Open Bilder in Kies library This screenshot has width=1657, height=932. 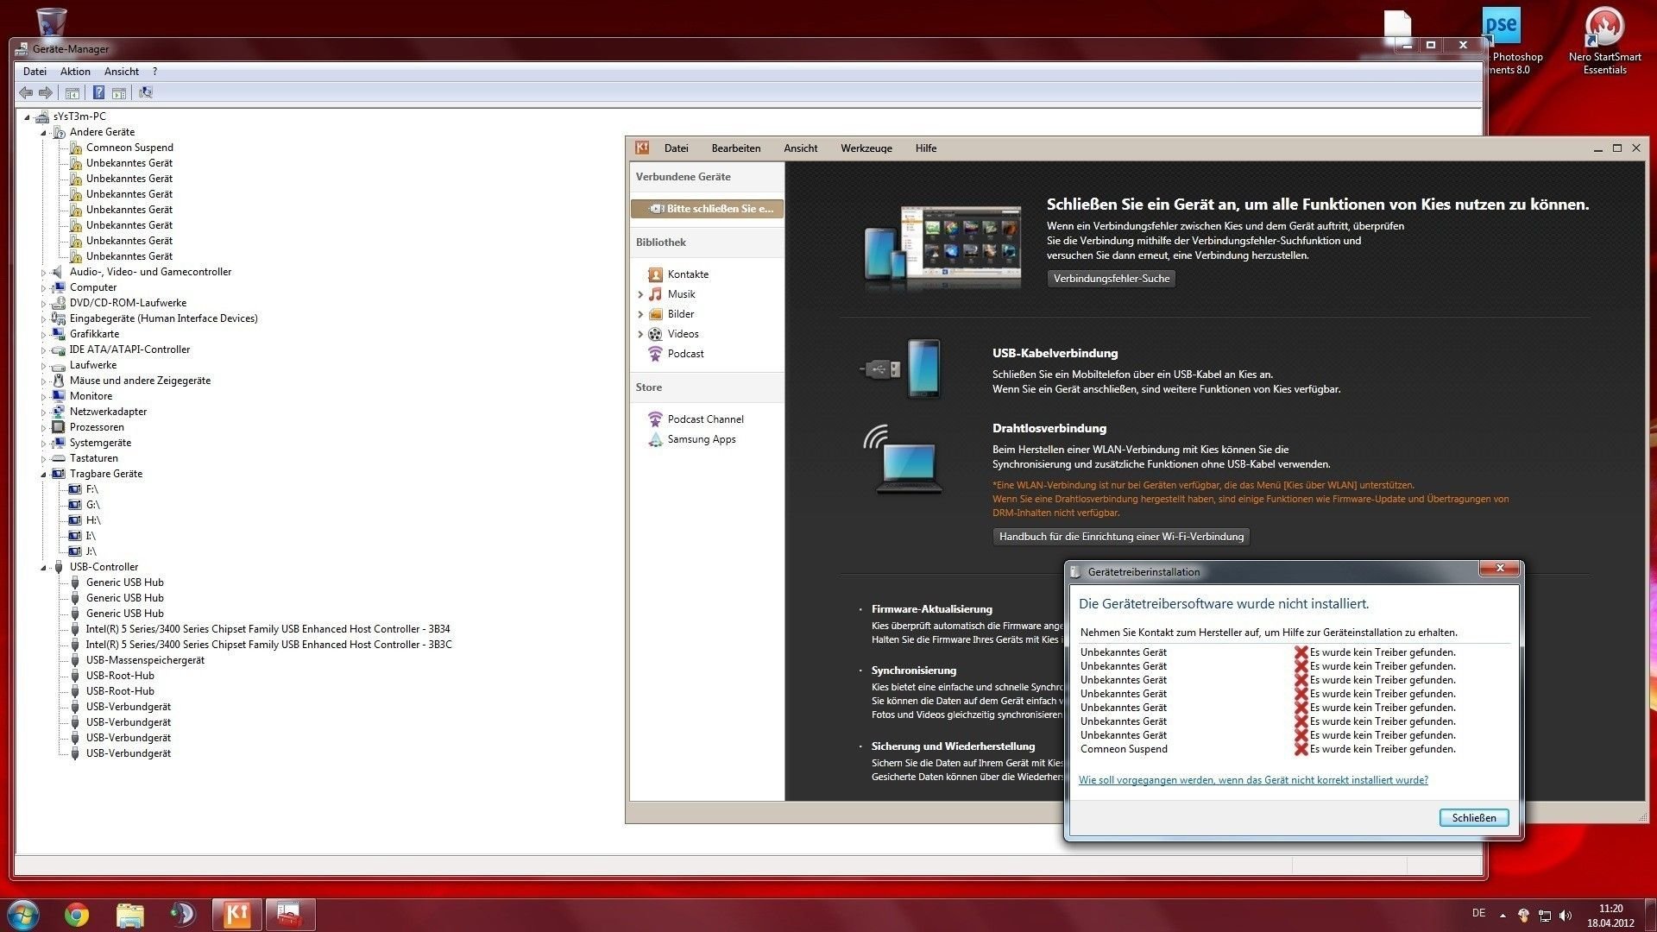click(681, 314)
